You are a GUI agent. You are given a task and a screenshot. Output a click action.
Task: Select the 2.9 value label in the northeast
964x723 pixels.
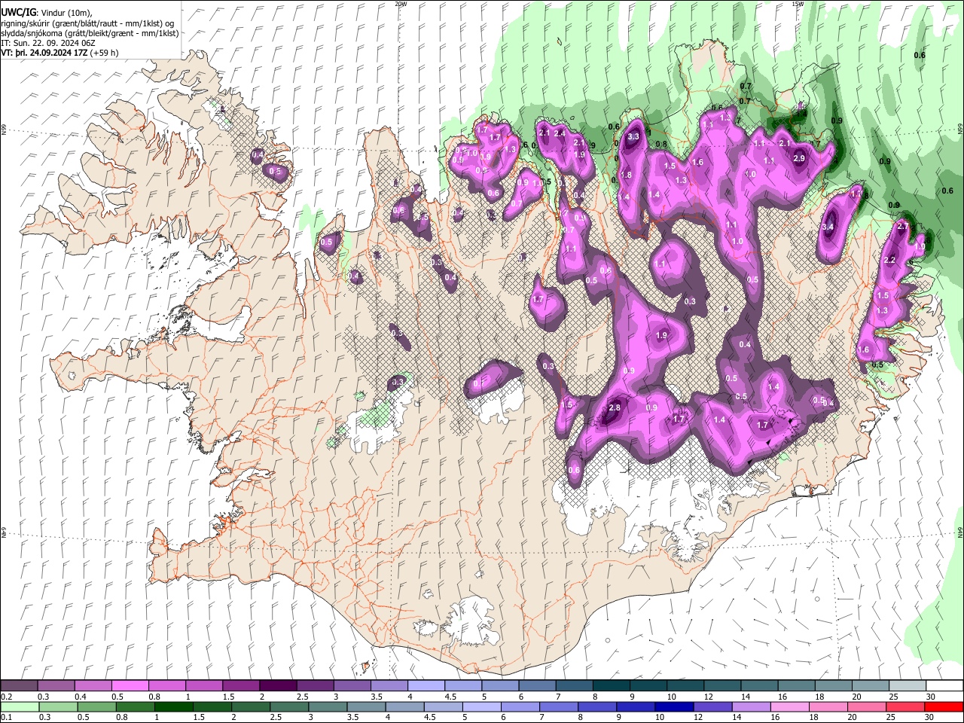(799, 159)
